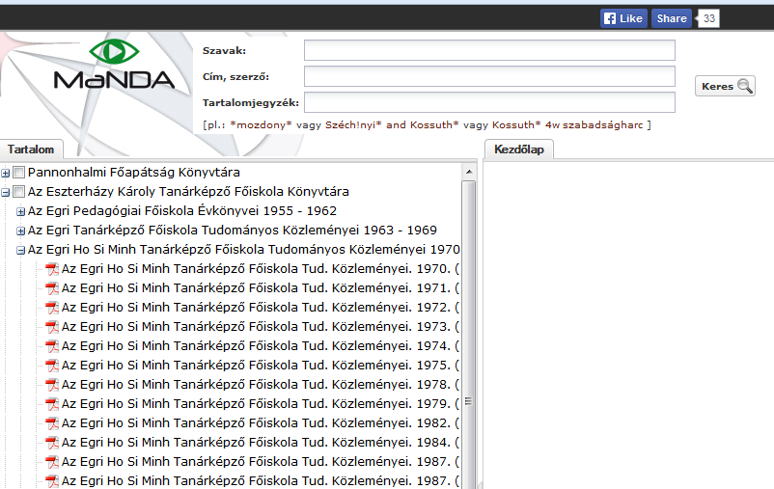Check the Pannonhalmi Főapátság Könyvtára checkbox
Screen dimensions: 774x489
(18, 173)
